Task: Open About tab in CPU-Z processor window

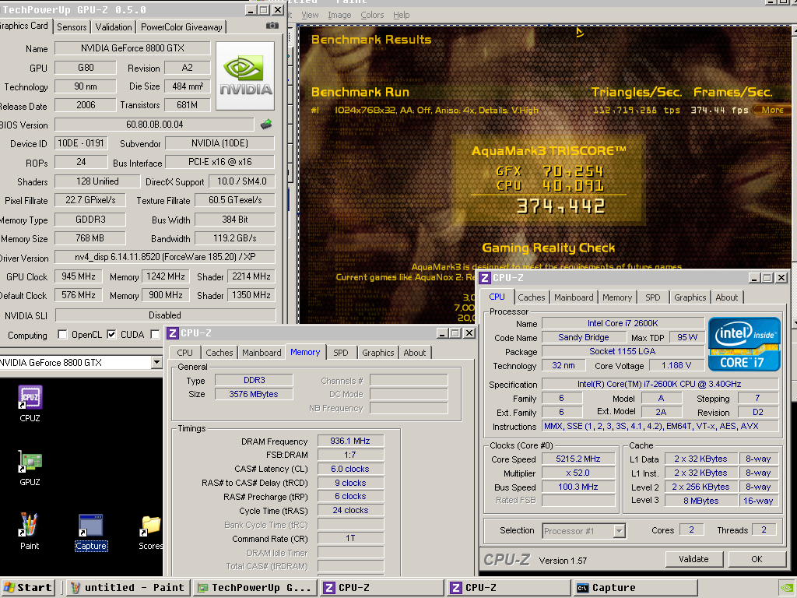Action: (726, 297)
